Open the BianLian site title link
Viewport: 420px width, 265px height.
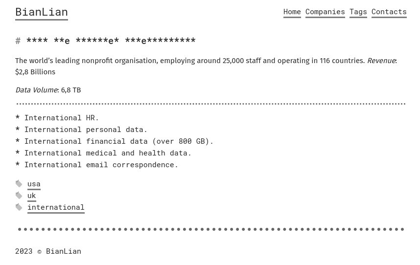42,12
